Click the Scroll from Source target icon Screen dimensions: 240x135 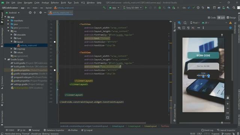[30, 13]
